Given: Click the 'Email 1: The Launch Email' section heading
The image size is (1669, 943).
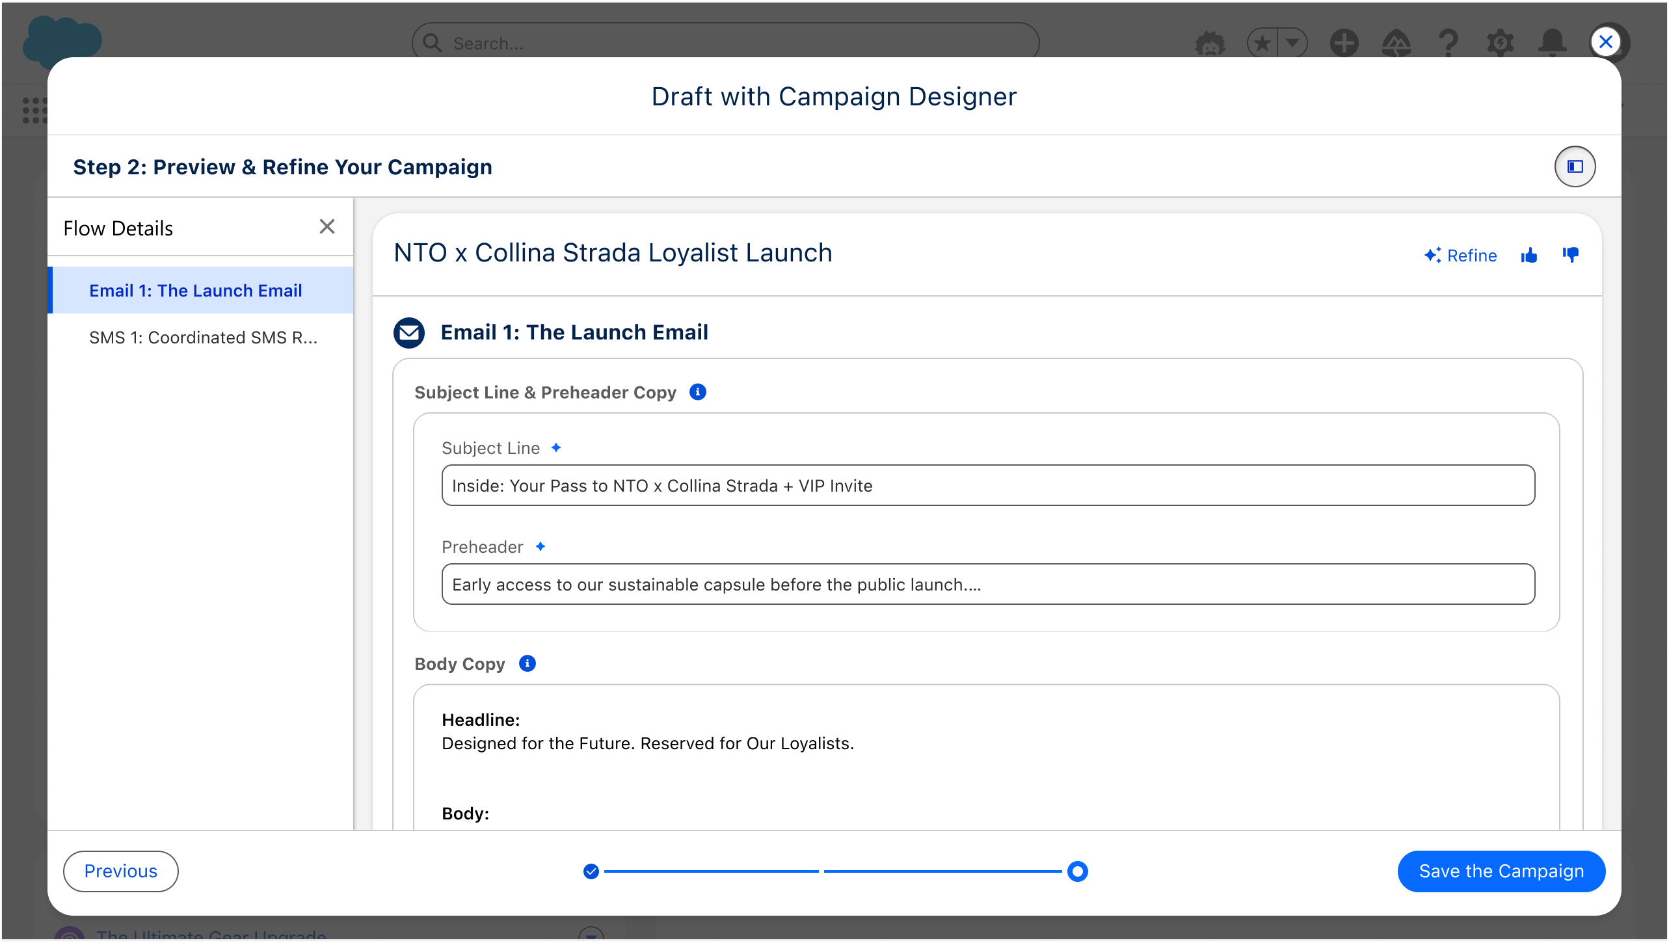Looking at the screenshot, I should click(x=574, y=332).
